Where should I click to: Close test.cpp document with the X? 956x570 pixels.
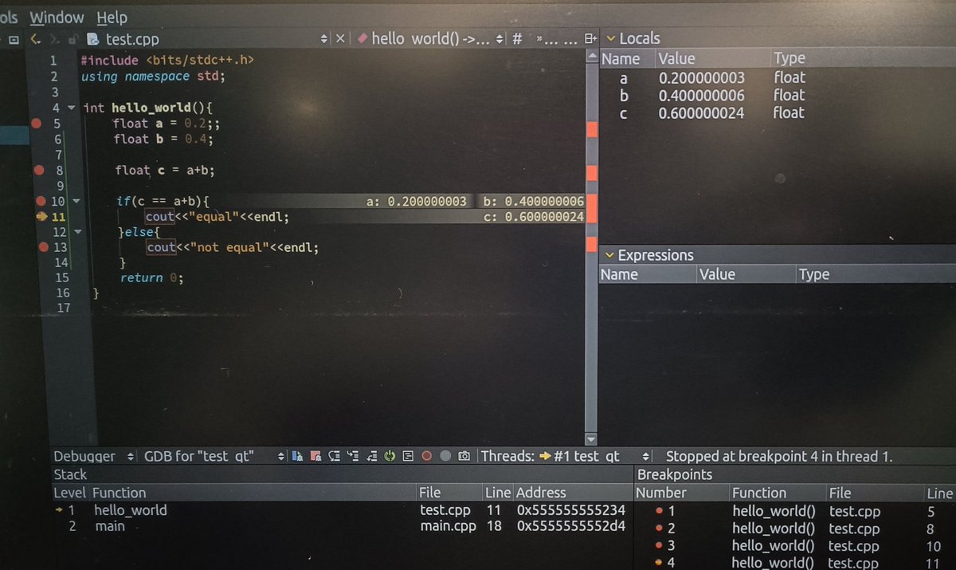[340, 38]
